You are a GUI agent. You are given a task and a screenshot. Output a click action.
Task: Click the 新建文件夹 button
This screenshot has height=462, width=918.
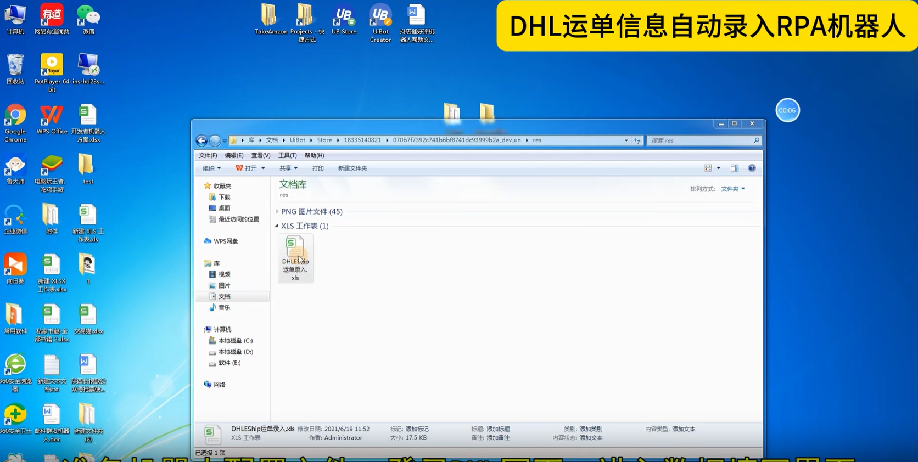352,168
